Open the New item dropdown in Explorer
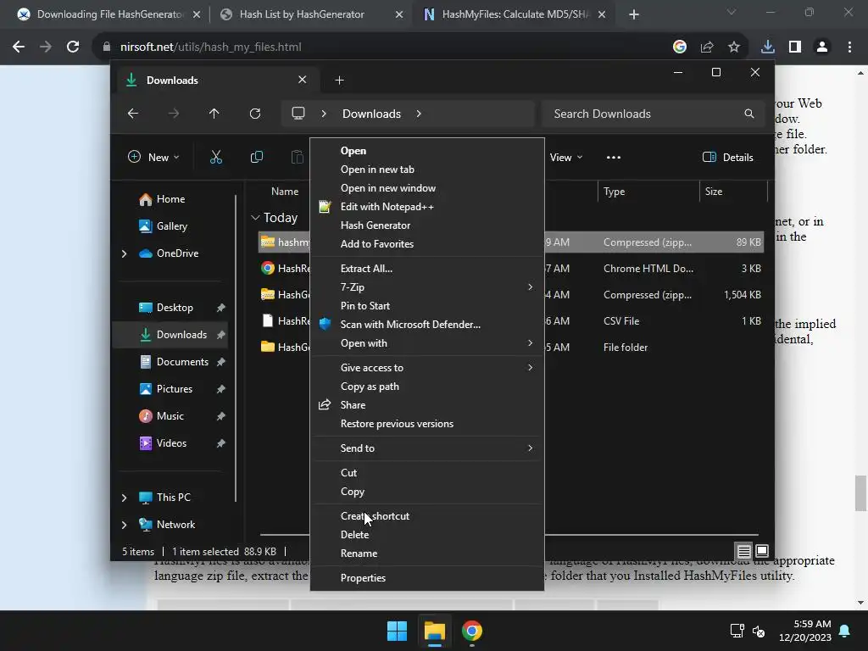Viewport: 868px width, 651px height. [153, 157]
